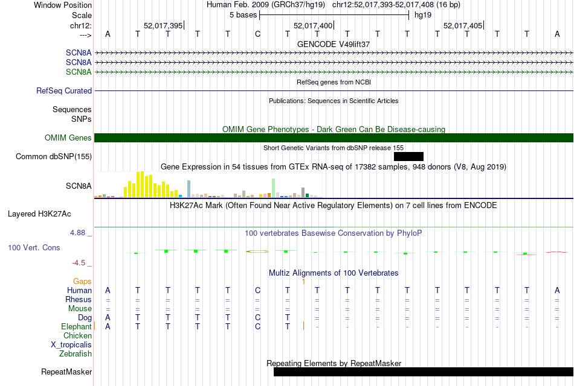The width and height of the screenshot is (574, 386).
Task: Click the Human species row label
Action: [79, 291]
